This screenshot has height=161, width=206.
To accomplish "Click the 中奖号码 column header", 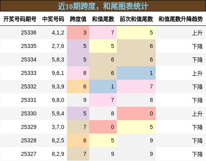I will (53, 19).
